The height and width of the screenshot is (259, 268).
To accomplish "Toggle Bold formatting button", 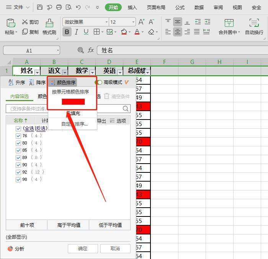I will pyautogui.click(x=67, y=32).
